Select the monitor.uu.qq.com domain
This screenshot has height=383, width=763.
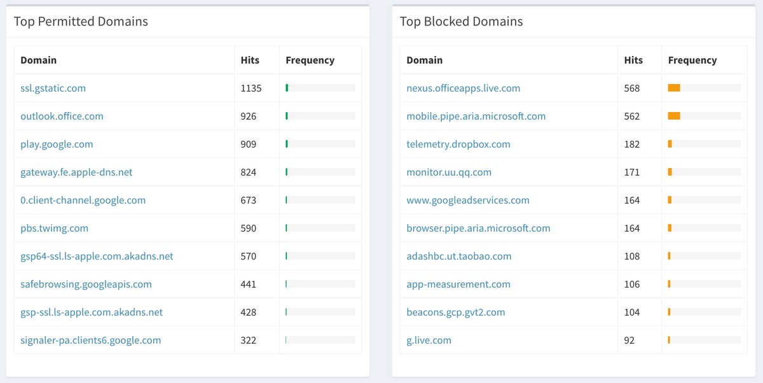(x=449, y=172)
